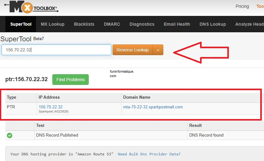Expand the Reverse Lookup dropdown arrow
The image size is (264, 161).
(158, 50)
